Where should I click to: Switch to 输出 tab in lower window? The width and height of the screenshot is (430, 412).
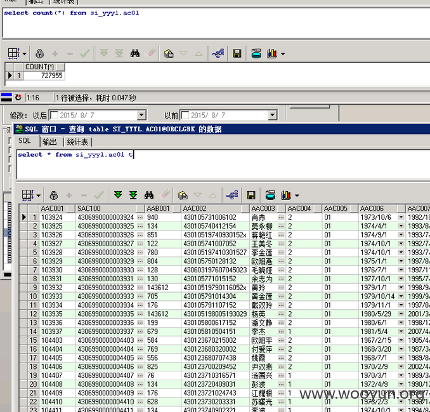(x=49, y=142)
